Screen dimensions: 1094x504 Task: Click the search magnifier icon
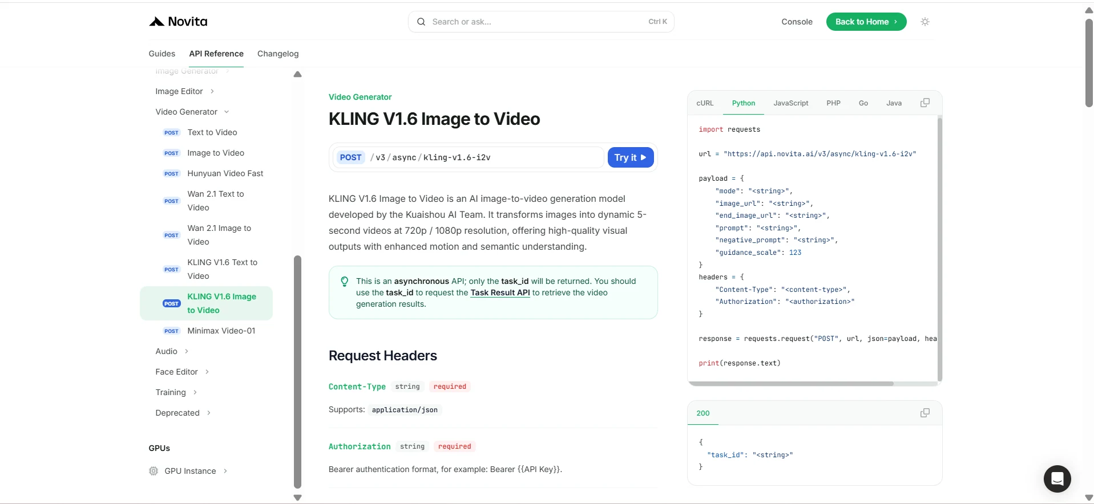421,22
